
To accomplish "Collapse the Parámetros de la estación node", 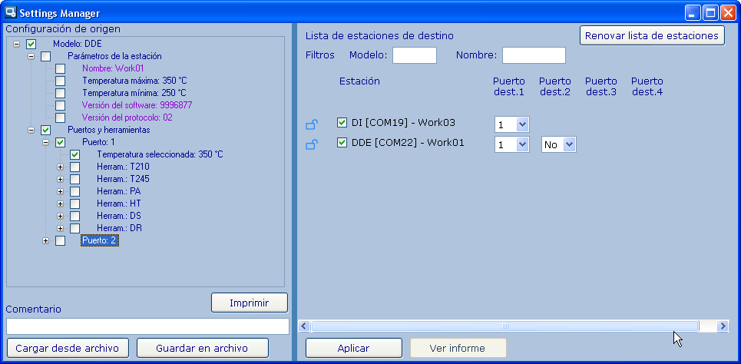I will click(x=31, y=56).
